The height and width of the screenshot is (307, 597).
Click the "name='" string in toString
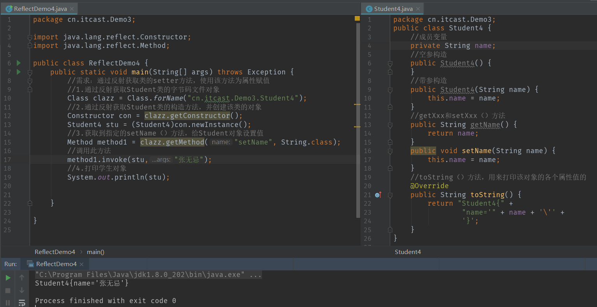click(x=479, y=212)
